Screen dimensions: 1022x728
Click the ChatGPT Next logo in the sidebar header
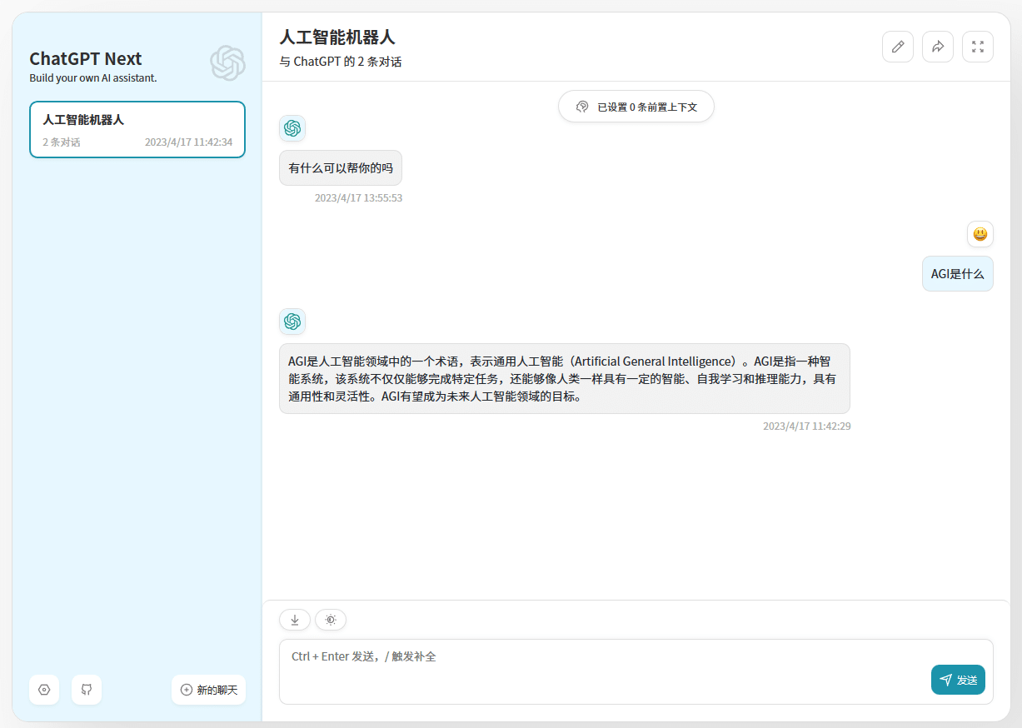tap(227, 62)
